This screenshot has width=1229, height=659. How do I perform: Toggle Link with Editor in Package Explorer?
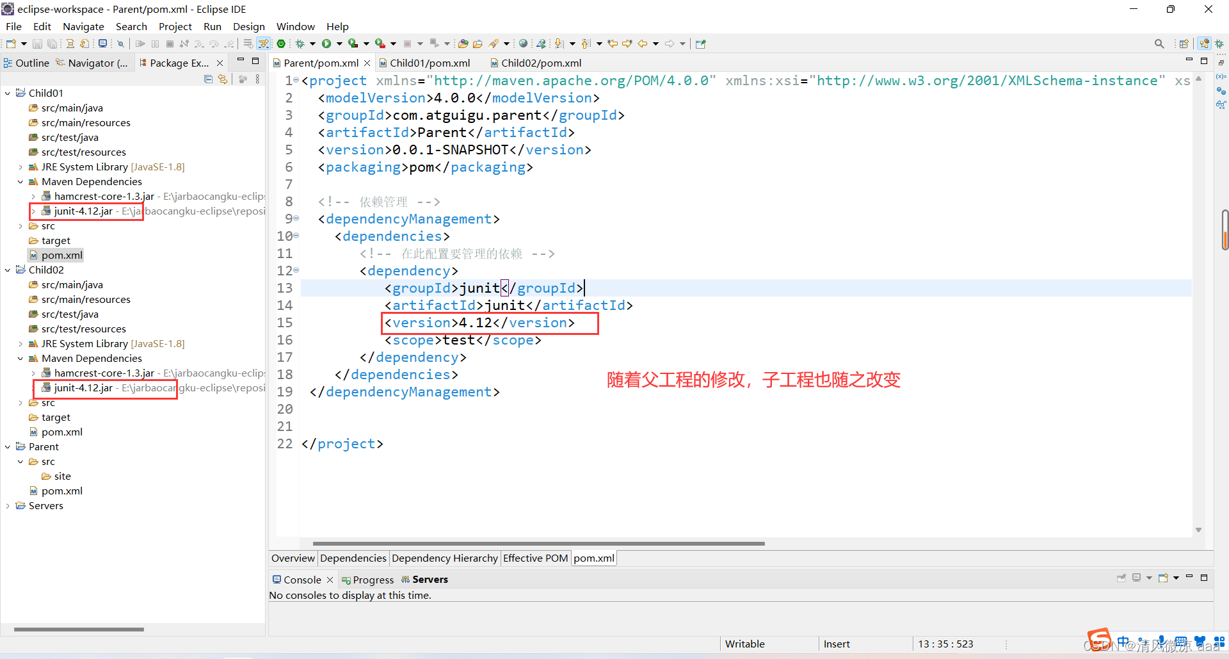(x=223, y=79)
